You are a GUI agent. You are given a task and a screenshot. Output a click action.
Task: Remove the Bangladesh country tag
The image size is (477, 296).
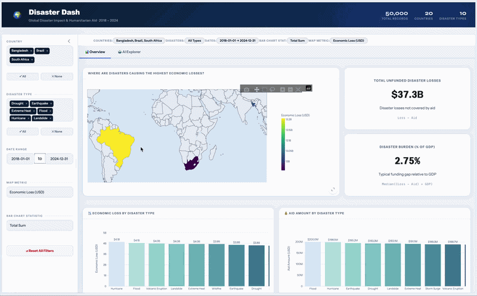pos(31,51)
